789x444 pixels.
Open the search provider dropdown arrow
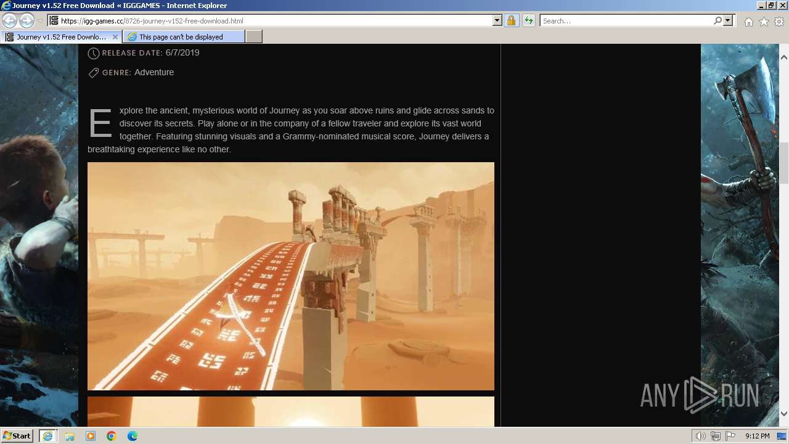click(728, 21)
